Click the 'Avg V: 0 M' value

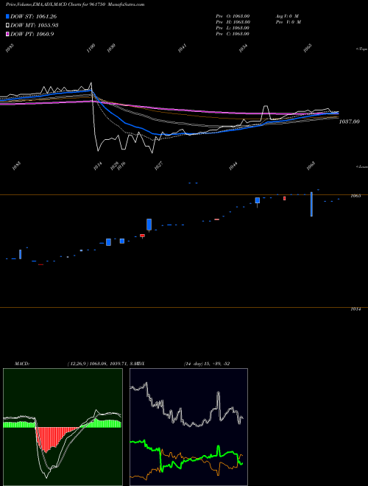287,15
